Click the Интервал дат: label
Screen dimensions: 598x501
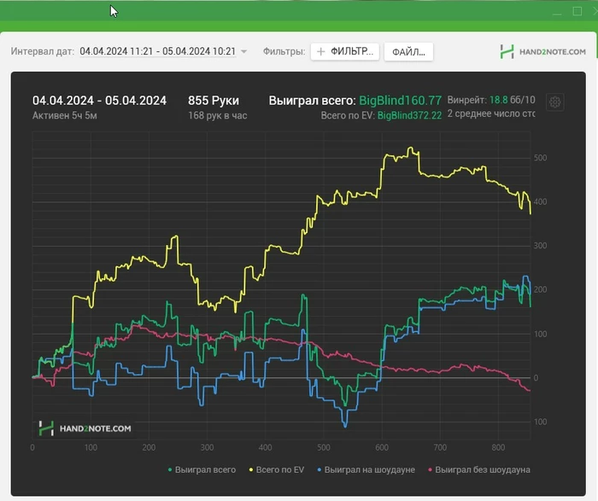coord(43,51)
